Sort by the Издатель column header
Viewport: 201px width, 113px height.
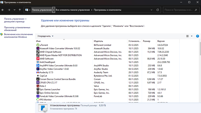98,41
